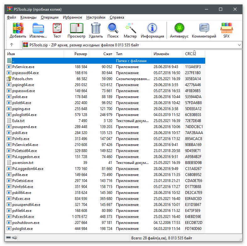Sort by Размер column header
Image resolution: width=247 pixels, height=246 pixels.
point(76,54)
